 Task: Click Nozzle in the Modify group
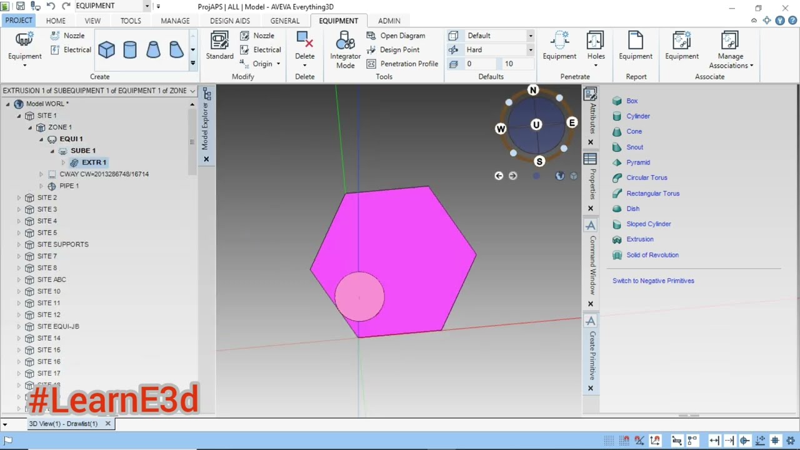coord(257,36)
